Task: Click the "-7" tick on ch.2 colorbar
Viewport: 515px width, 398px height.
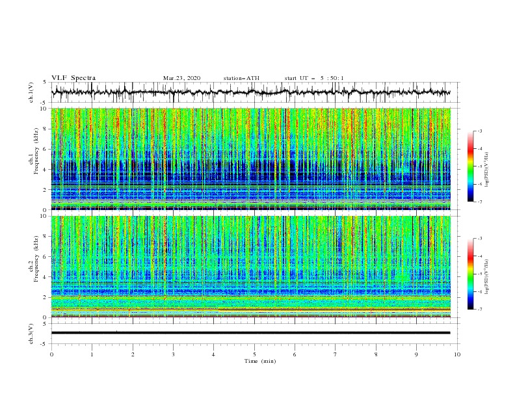Action: click(x=479, y=309)
